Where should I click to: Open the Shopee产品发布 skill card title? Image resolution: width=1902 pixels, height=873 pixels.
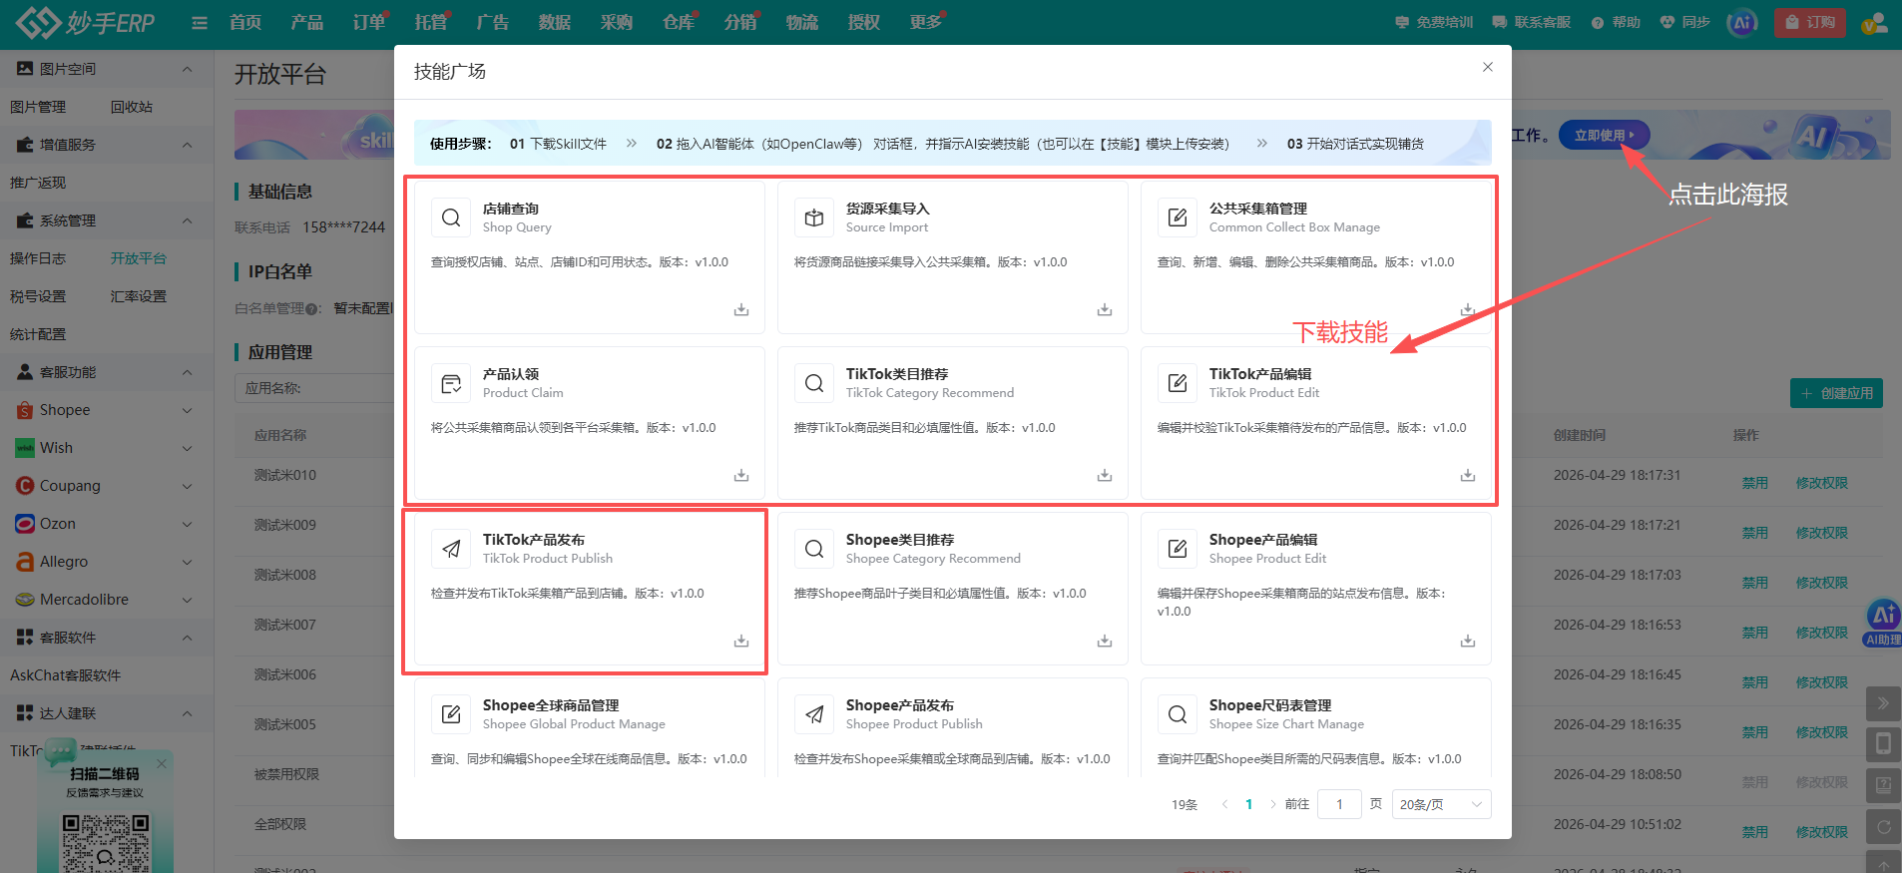(900, 705)
